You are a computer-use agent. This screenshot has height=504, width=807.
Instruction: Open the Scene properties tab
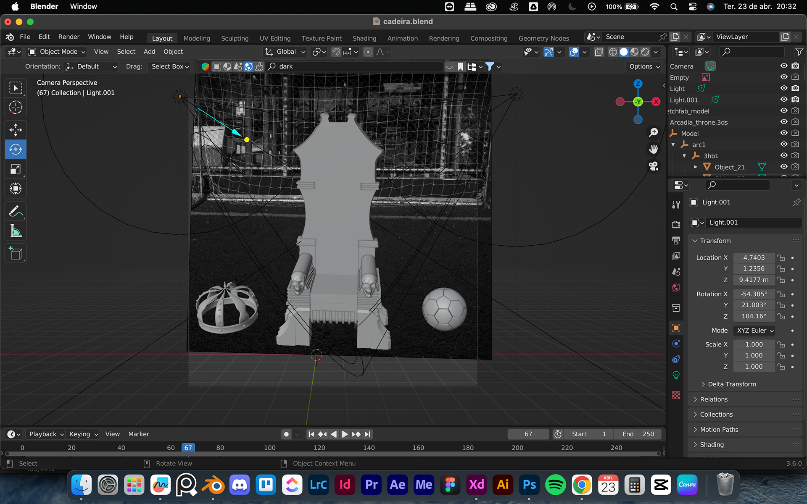pyautogui.click(x=676, y=272)
